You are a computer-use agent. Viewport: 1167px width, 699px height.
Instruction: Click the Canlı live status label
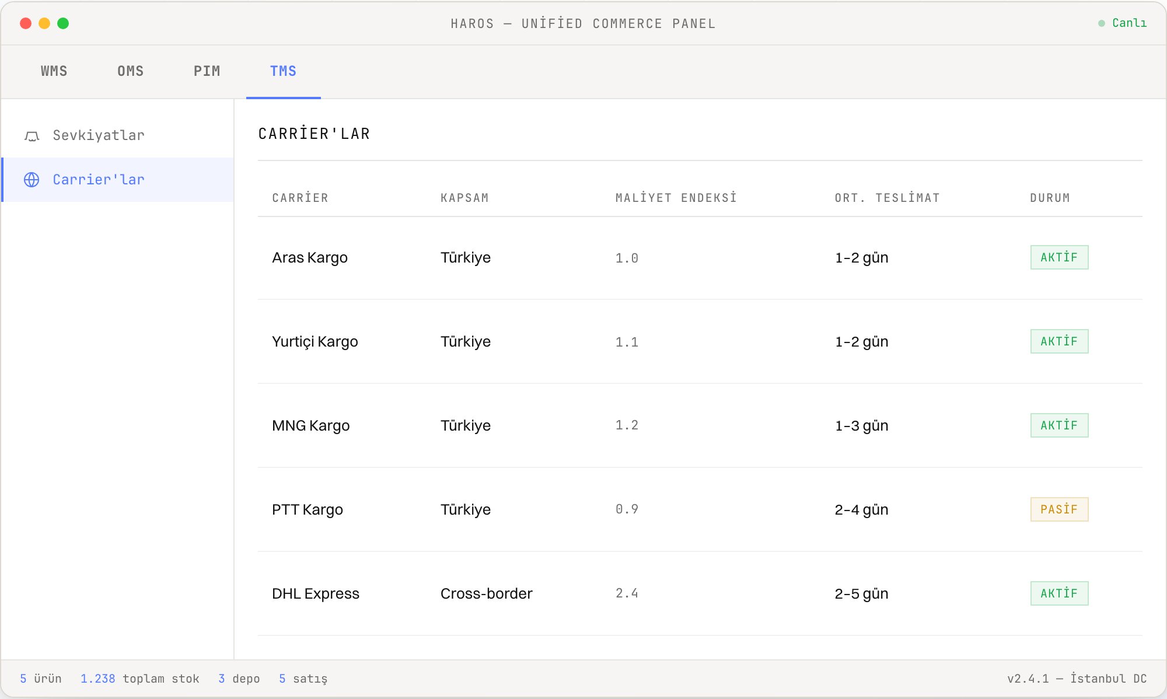pyautogui.click(x=1129, y=23)
